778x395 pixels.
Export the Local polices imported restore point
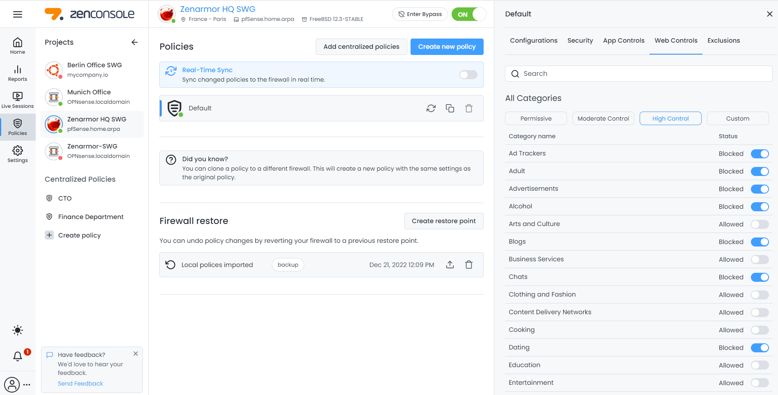450,265
